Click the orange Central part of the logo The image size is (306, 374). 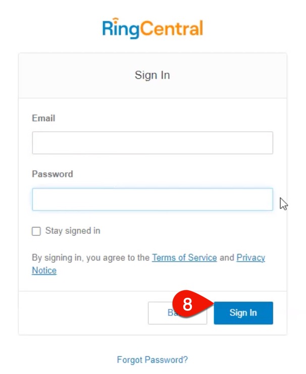[172, 29]
